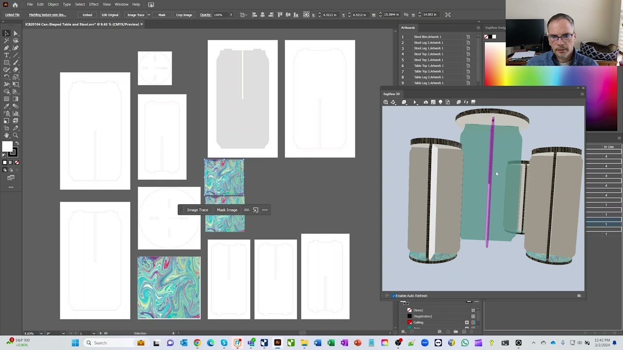The height and width of the screenshot is (350, 623).
Task: Click the play animation icon in EngView 3D
Action: [415, 102]
